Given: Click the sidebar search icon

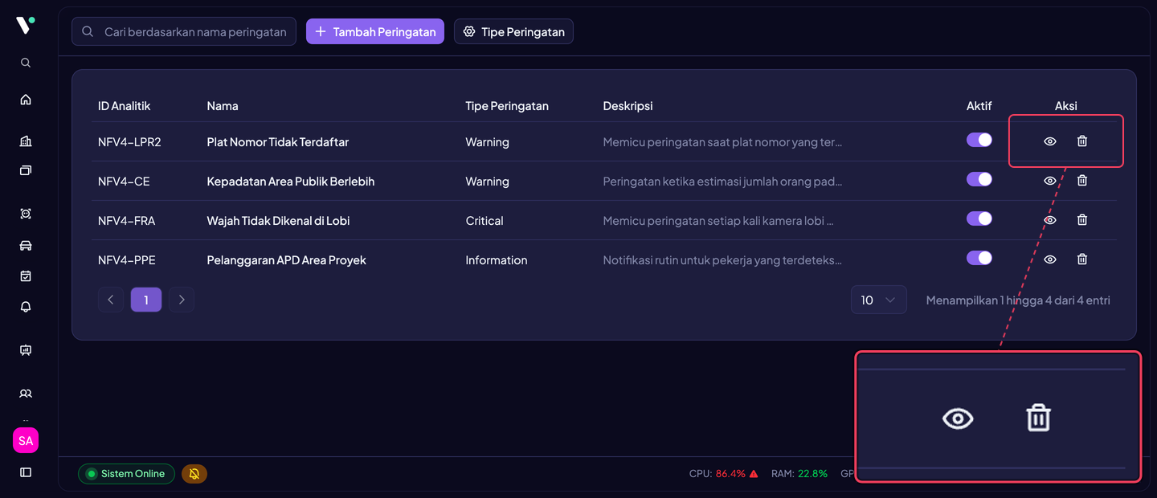Looking at the screenshot, I should pos(26,63).
